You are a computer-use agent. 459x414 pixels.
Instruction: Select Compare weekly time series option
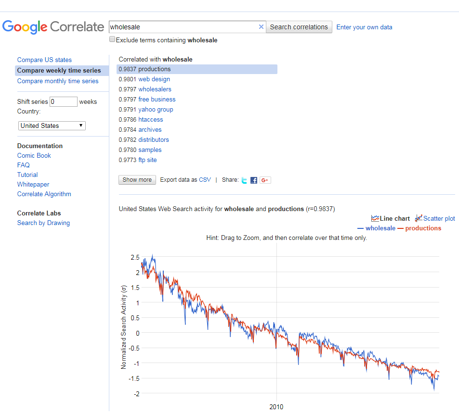pos(59,70)
